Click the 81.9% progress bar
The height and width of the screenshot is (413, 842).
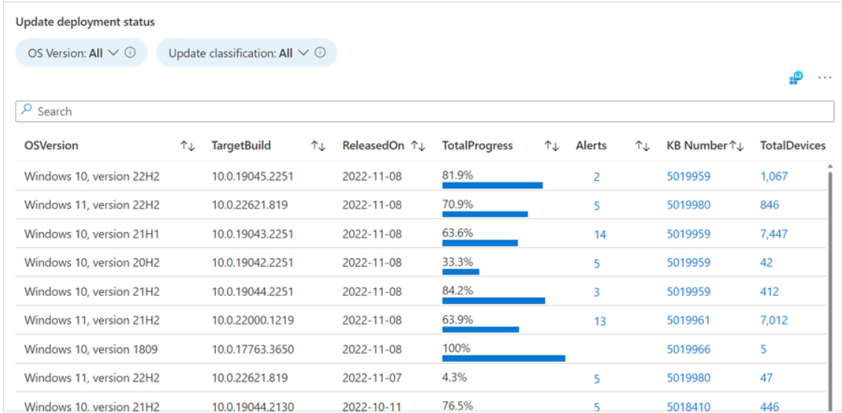[x=493, y=184]
